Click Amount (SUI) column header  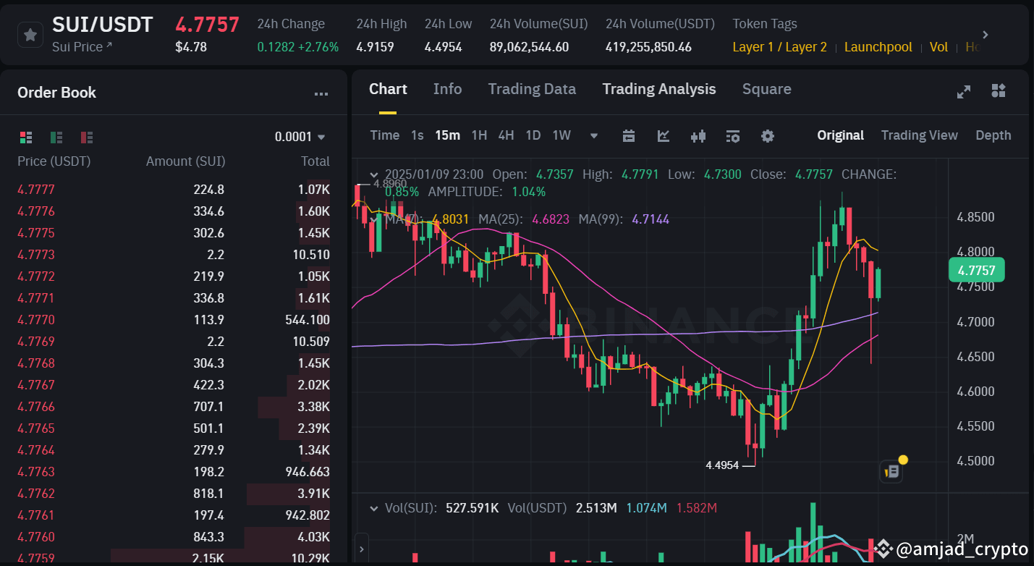click(x=185, y=161)
